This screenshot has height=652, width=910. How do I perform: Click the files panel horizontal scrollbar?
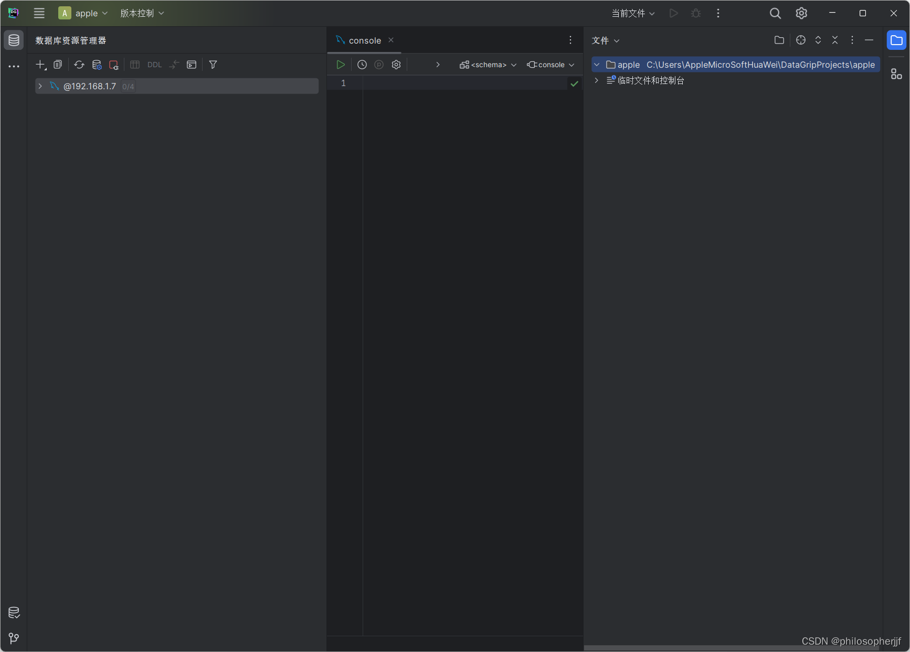click(x=732, y=648)
